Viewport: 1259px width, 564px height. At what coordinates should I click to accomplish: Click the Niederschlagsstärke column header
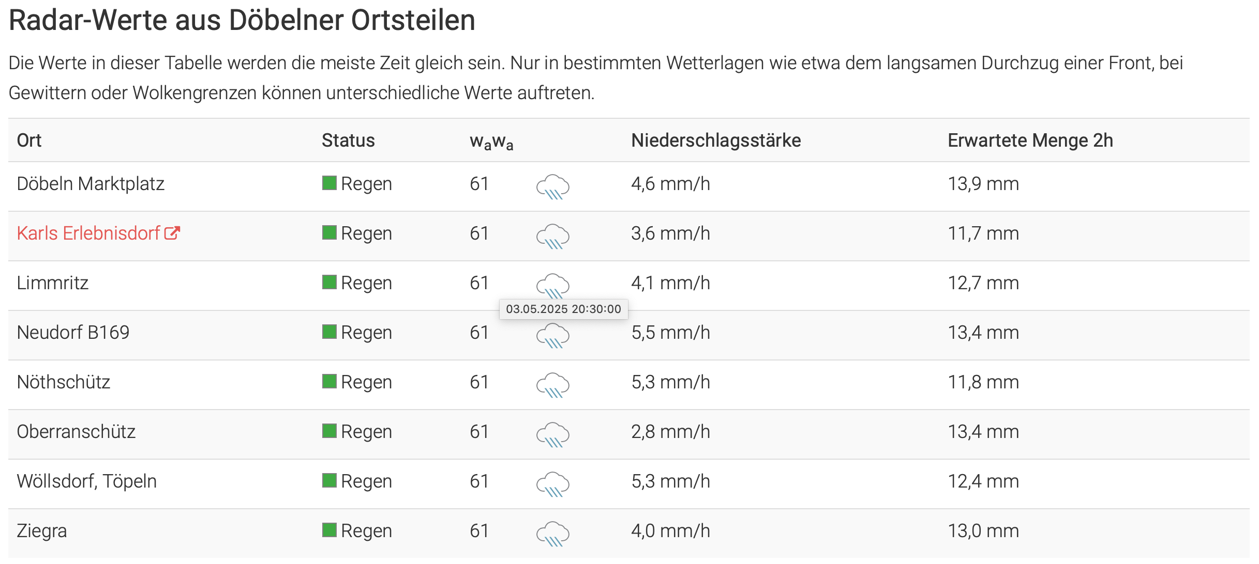pyautogui.click(x=716, y=140)
